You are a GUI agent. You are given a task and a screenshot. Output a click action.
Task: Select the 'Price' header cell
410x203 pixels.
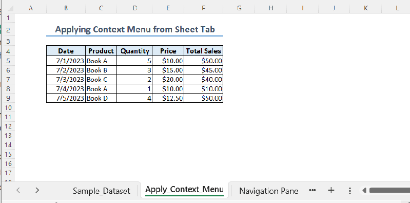[x=168, y=51]
